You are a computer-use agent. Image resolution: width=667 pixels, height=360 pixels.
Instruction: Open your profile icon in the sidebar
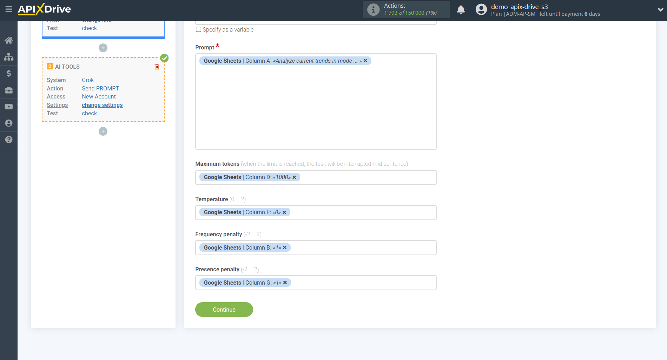click(9, 123)
